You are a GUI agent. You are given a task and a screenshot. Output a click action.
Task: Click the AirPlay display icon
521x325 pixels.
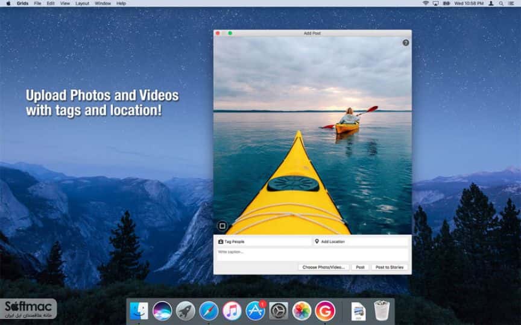[435, 4]
